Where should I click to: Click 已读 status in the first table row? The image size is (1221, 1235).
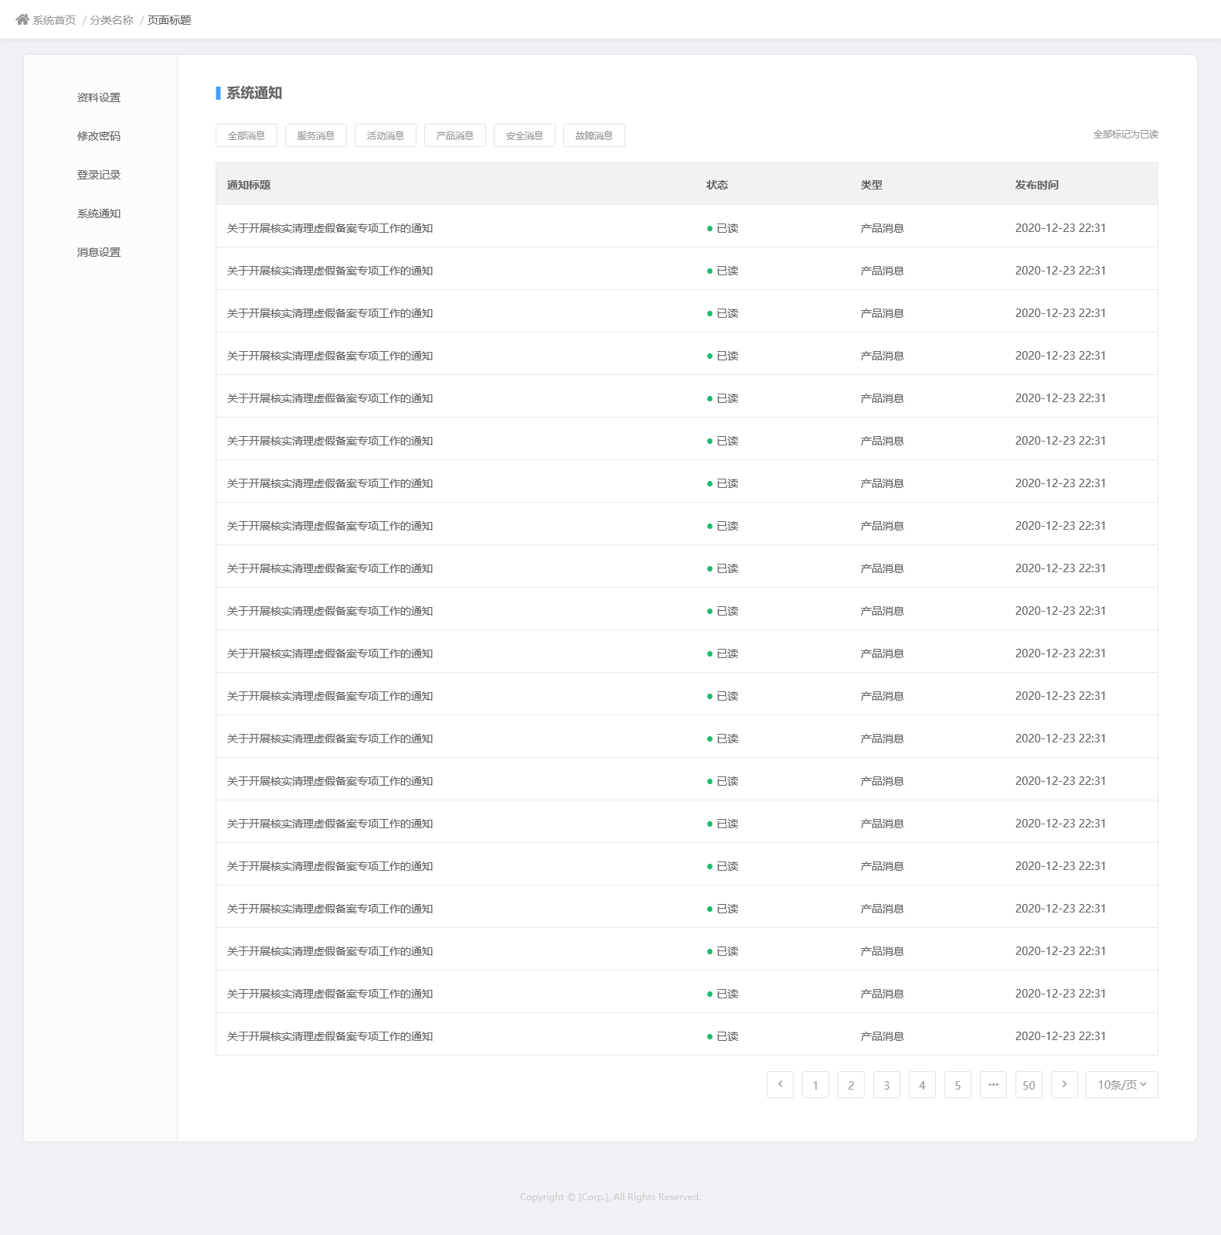(723, 228)
